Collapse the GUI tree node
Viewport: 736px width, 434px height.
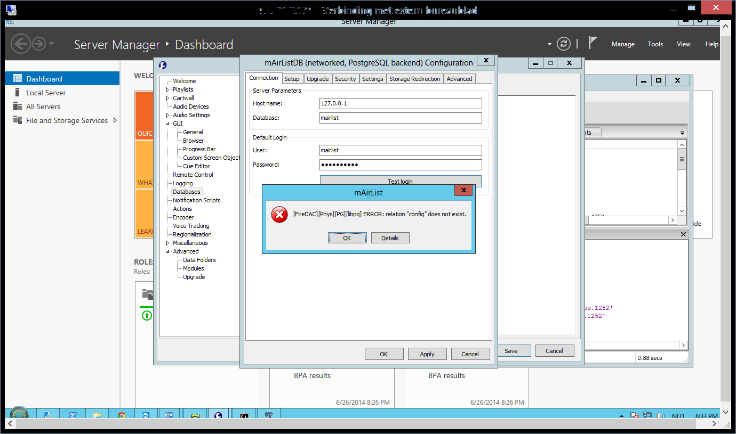point(167,124)
